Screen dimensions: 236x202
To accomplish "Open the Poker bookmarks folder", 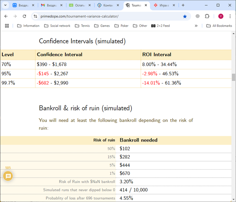I will click(121, 26).
